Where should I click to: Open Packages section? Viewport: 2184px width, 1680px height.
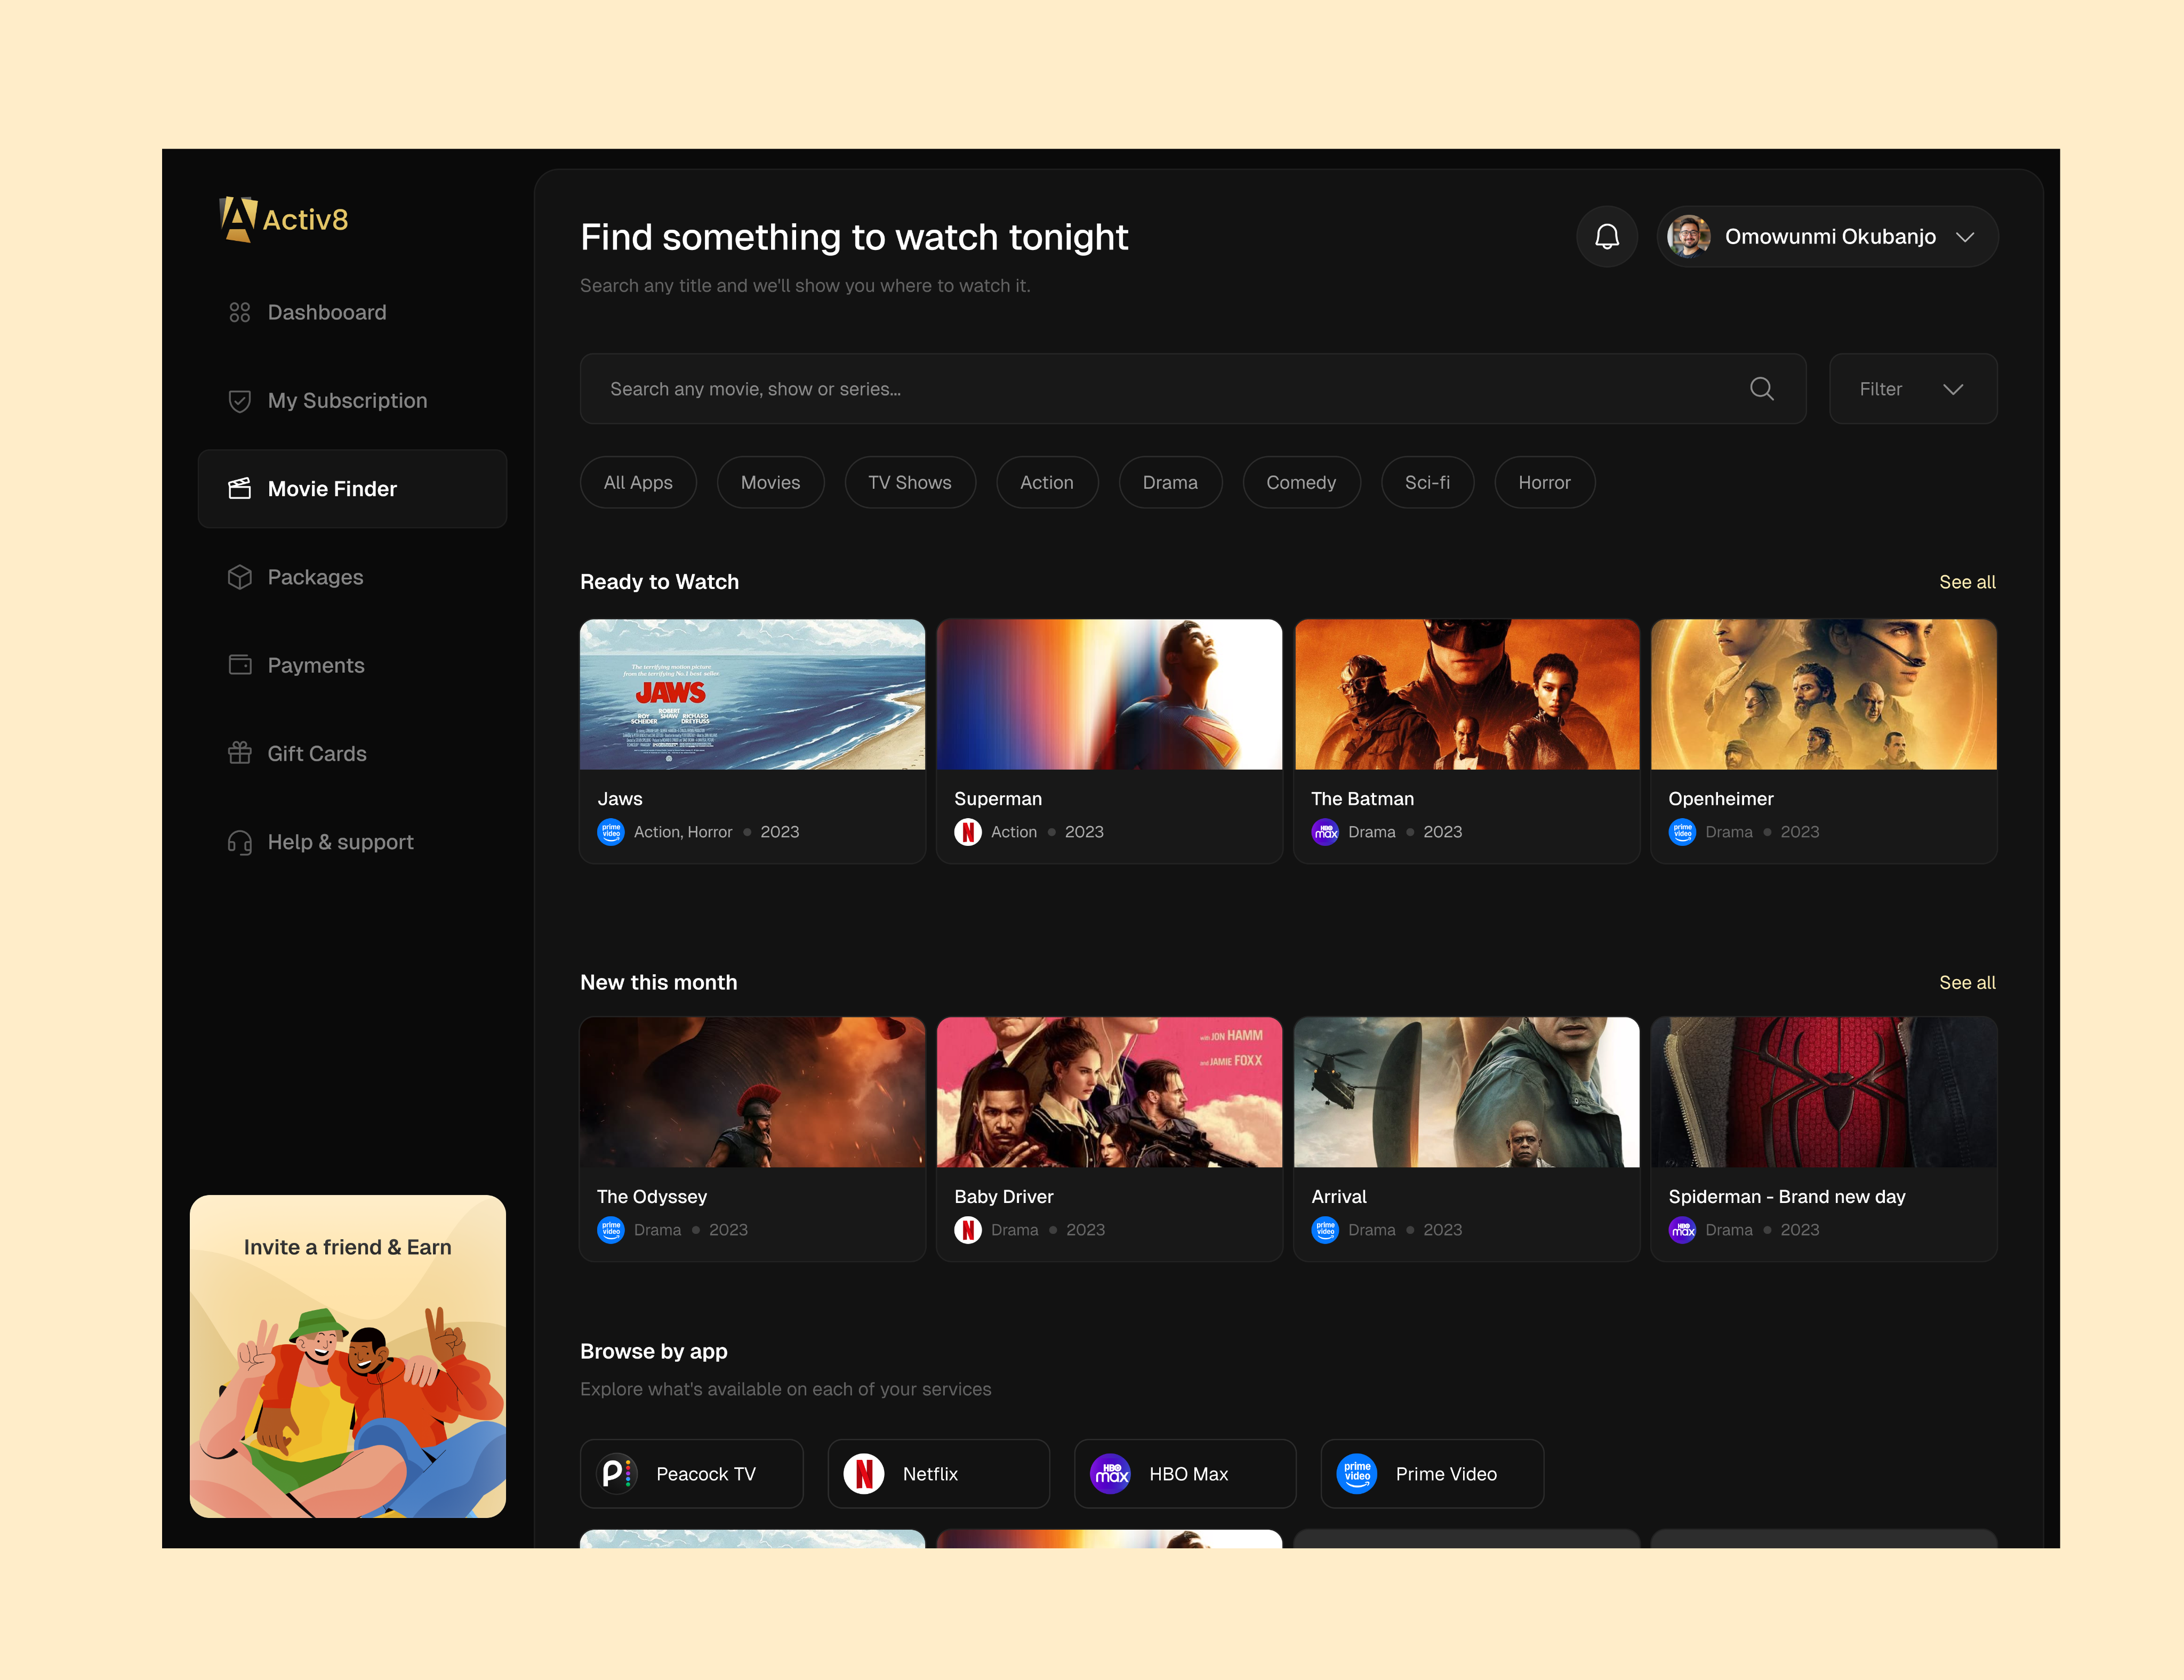352,578
